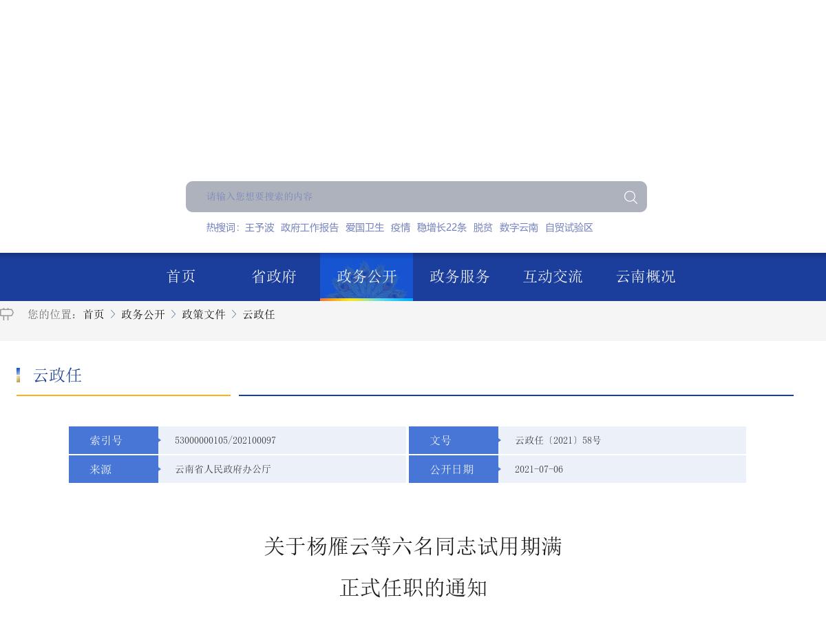Select document number 云政任〔2021〕58号
The width and height of the screenshot is (826, 620).
coord(558,440)
